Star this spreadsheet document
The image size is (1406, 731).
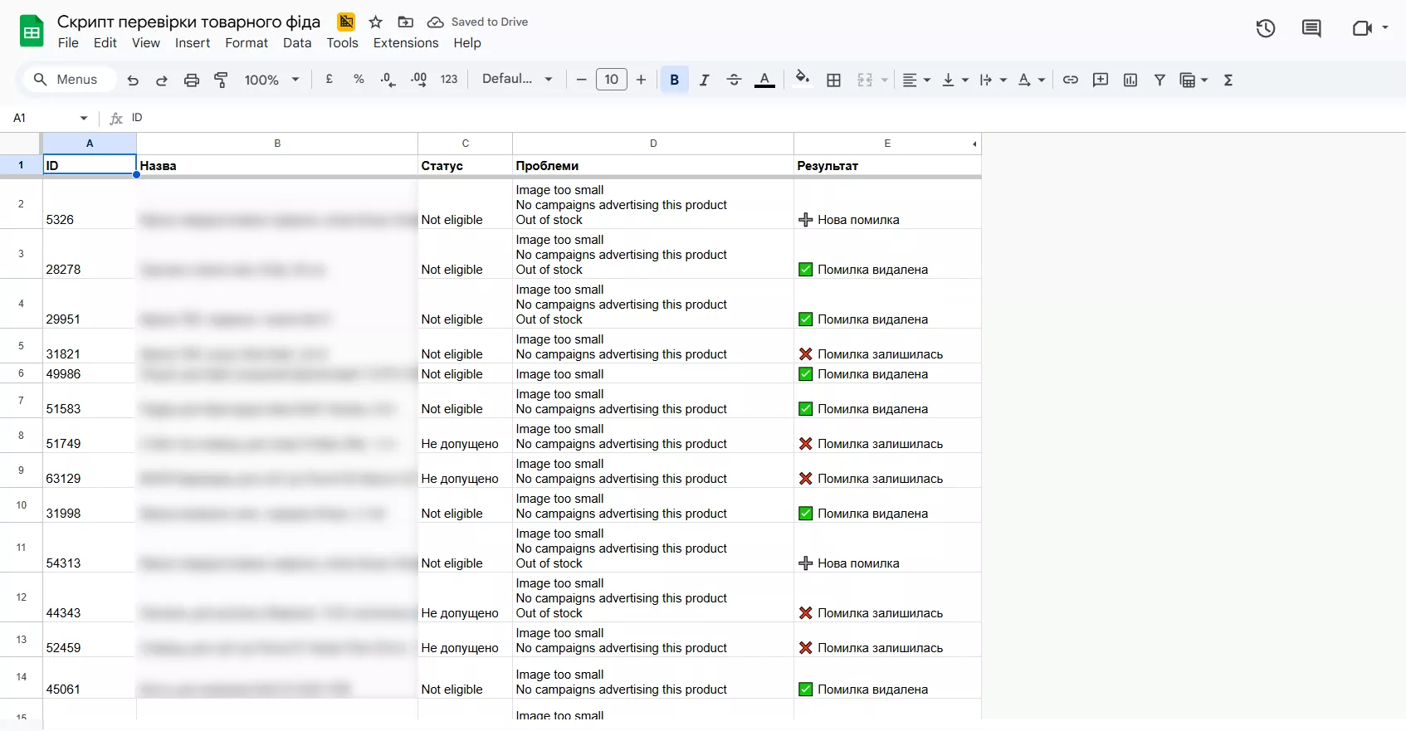tap(376, 22)
